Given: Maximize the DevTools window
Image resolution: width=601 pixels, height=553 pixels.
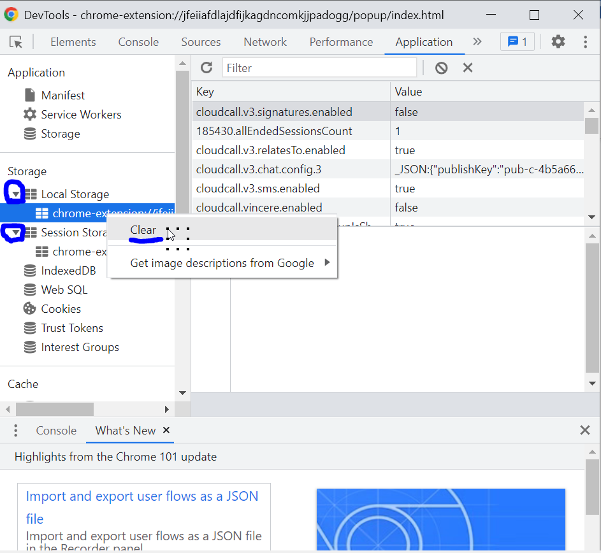Looking at the screenshot, I should click(534, 15).
